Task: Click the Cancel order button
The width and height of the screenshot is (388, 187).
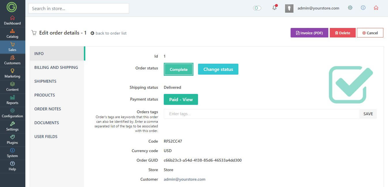Action: tap(370, 33)
